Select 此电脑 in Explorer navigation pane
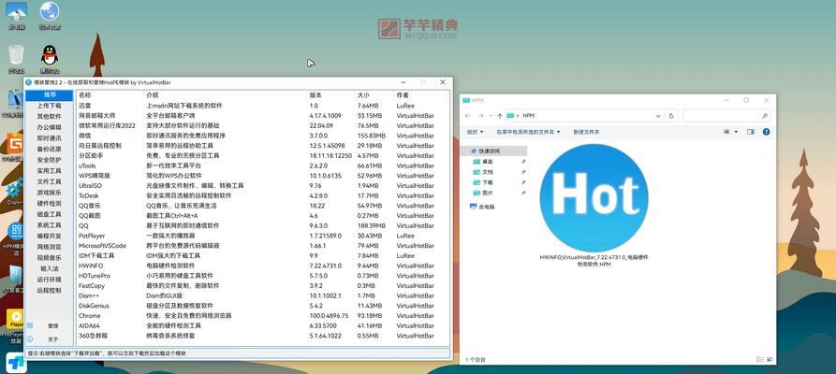Screen dimensions: 836x374 coord(482,207)
